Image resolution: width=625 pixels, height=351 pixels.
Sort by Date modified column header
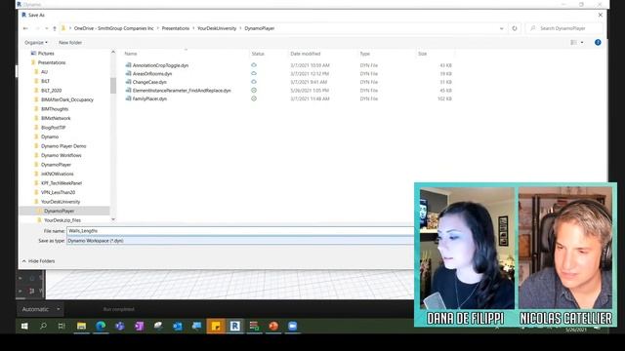(306, 54)
